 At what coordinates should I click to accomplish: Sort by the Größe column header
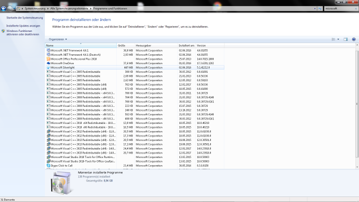pyautogui.click(x=125, y=46)
